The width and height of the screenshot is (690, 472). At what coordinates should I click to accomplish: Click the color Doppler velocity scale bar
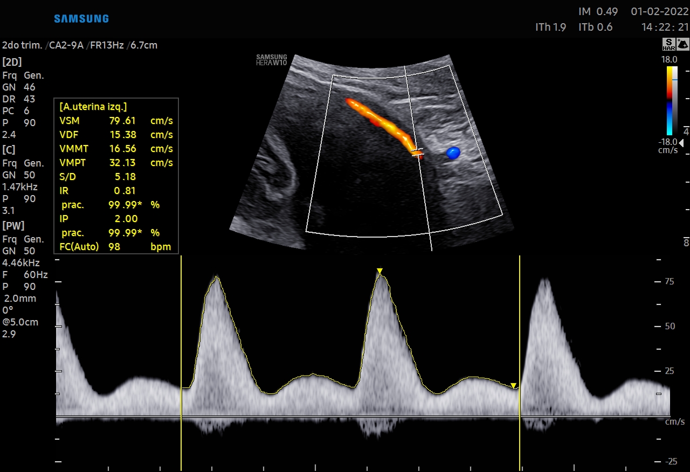pos(669,100)
